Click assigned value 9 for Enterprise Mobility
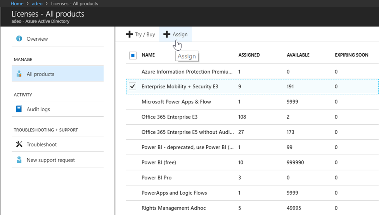The image size is (379, 215). pyautogui.click(x=239, y=86)
